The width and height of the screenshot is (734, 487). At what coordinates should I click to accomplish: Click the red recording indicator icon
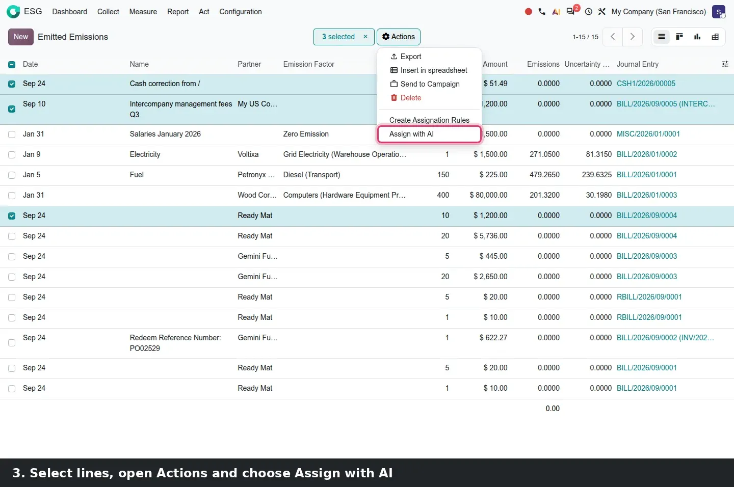(529, 12)
